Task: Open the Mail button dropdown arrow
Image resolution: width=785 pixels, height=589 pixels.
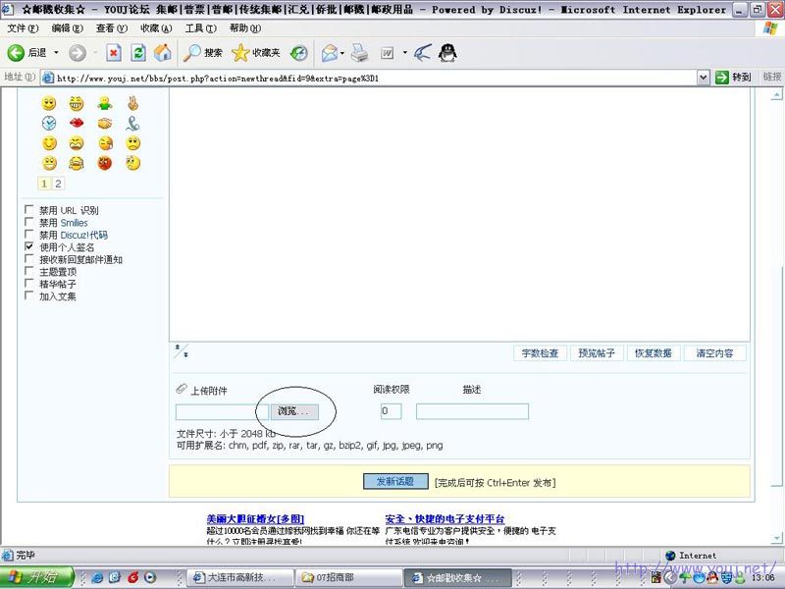Action: (x=342, y=52)
